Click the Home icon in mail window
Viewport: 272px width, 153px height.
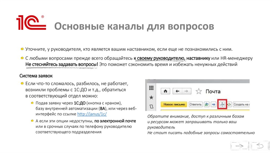tap(165, 91)
